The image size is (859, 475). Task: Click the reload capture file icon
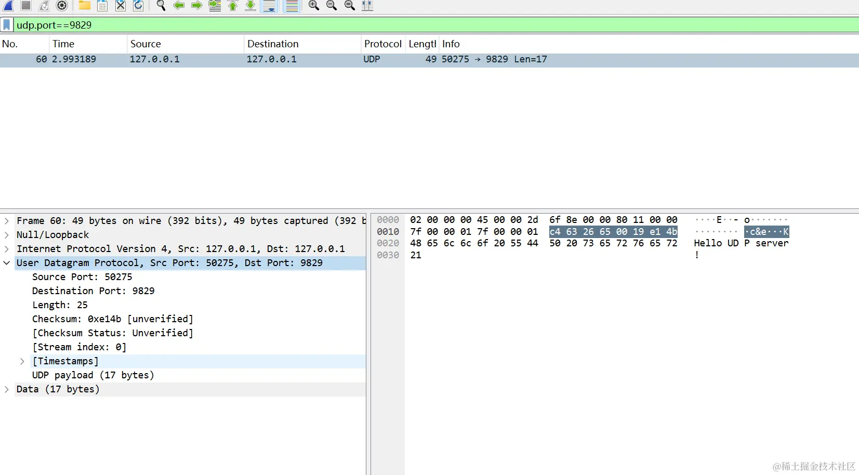point(138,5)
